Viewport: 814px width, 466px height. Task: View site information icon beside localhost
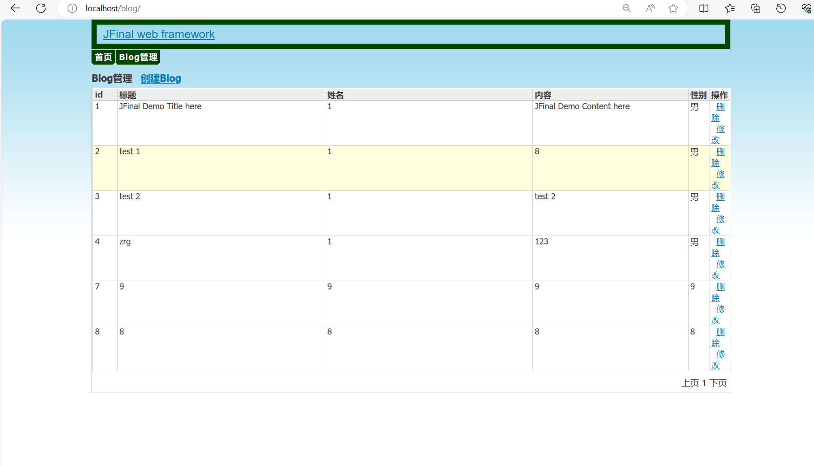(72, 8)
